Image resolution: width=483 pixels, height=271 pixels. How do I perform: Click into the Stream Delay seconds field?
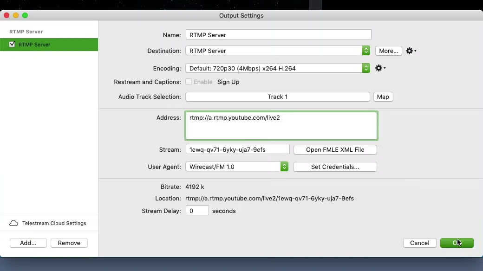[197, 211]
